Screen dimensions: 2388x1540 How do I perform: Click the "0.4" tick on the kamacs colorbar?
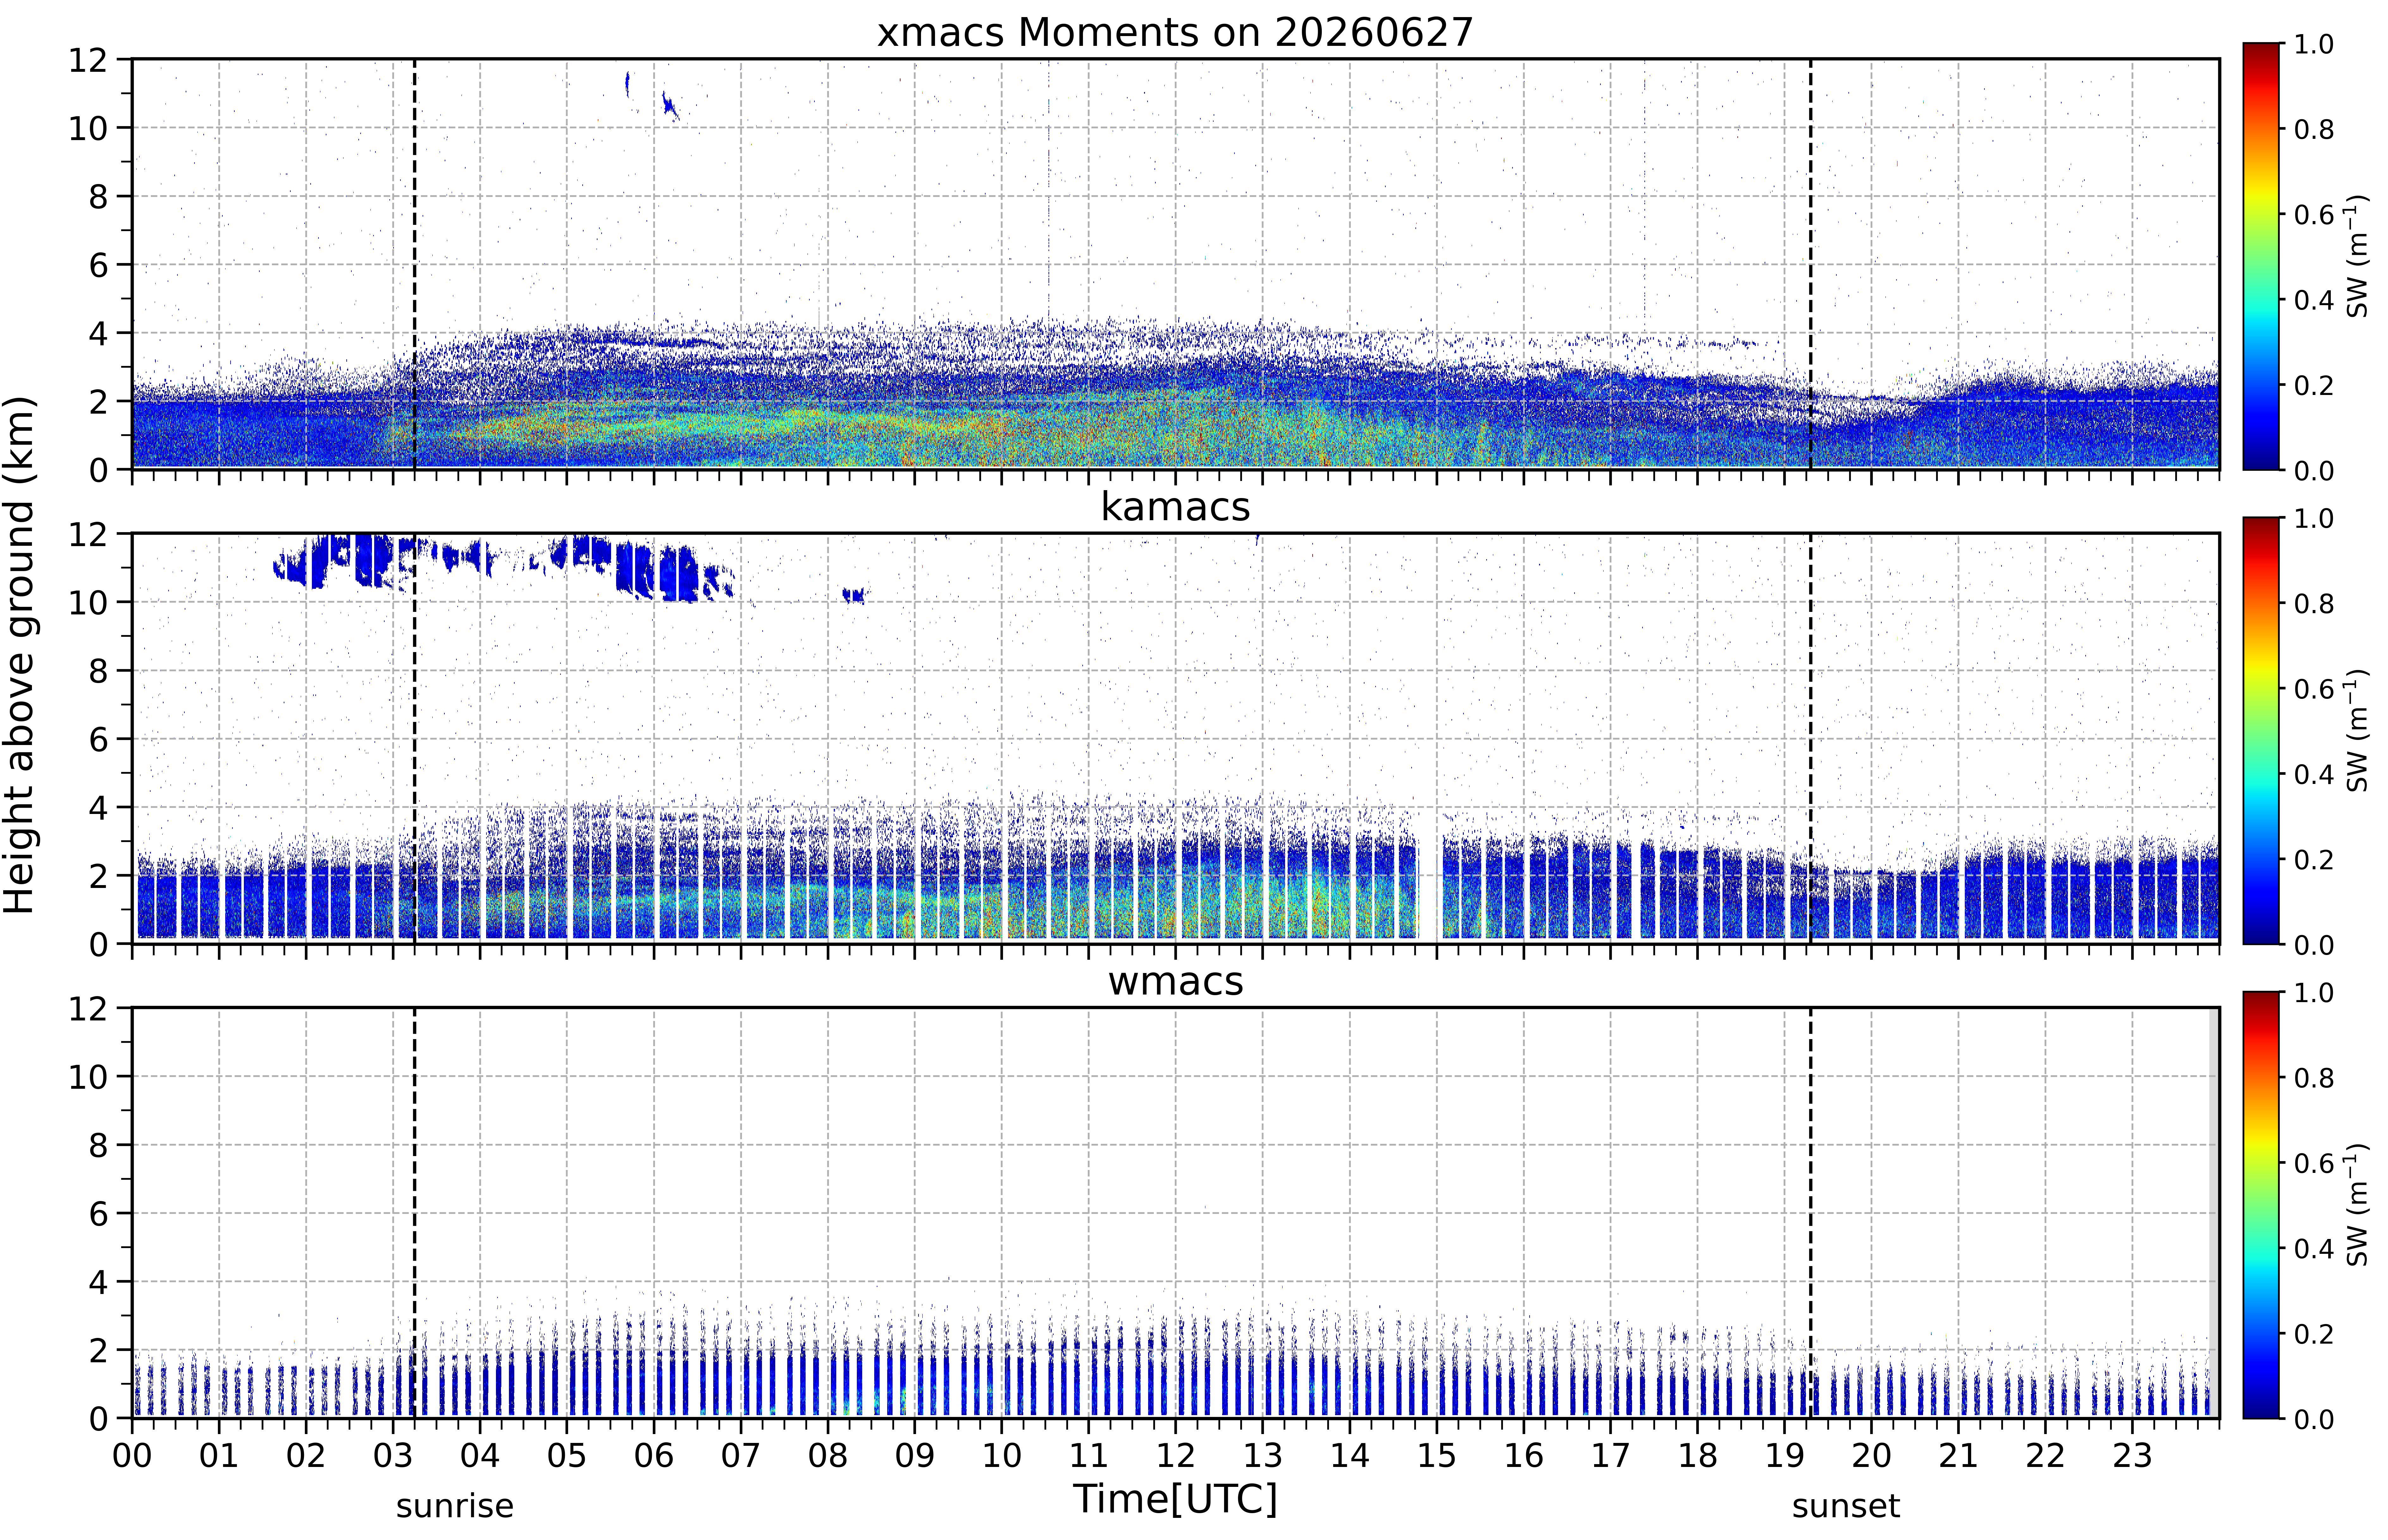(2314, 774)
